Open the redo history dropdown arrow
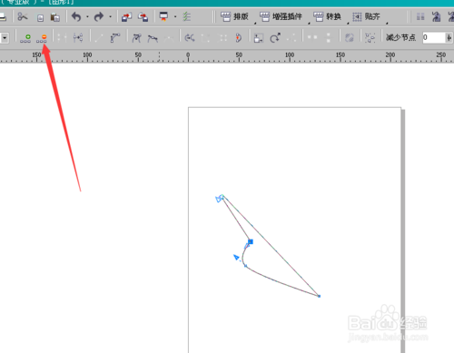 [x=110, y=17]
